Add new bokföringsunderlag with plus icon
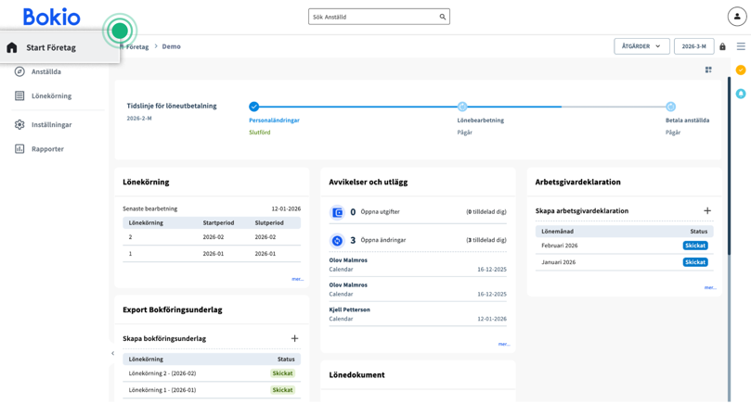This screenshot has height=404, width=751. pyautogui.click(x=294, y=339)
